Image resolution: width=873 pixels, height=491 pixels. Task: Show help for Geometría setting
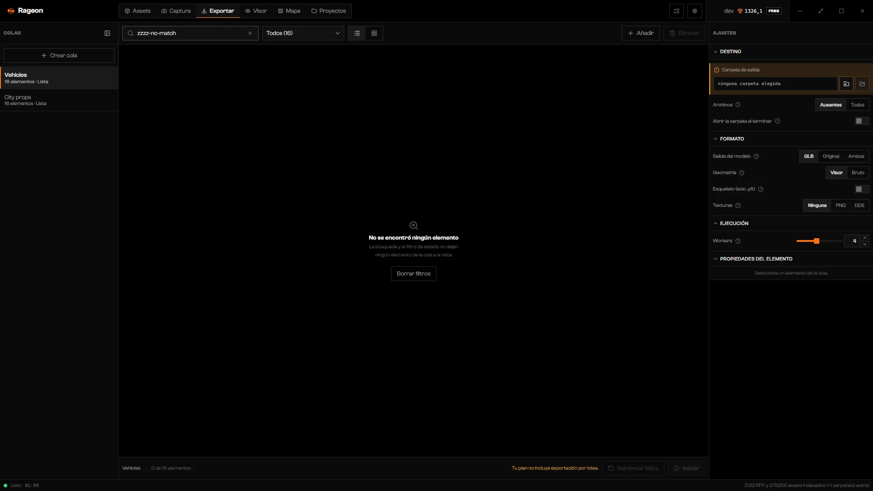(742, 173)
